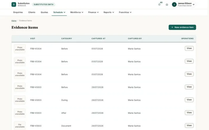Expand the Franchise menu

[x=125, y=12]
